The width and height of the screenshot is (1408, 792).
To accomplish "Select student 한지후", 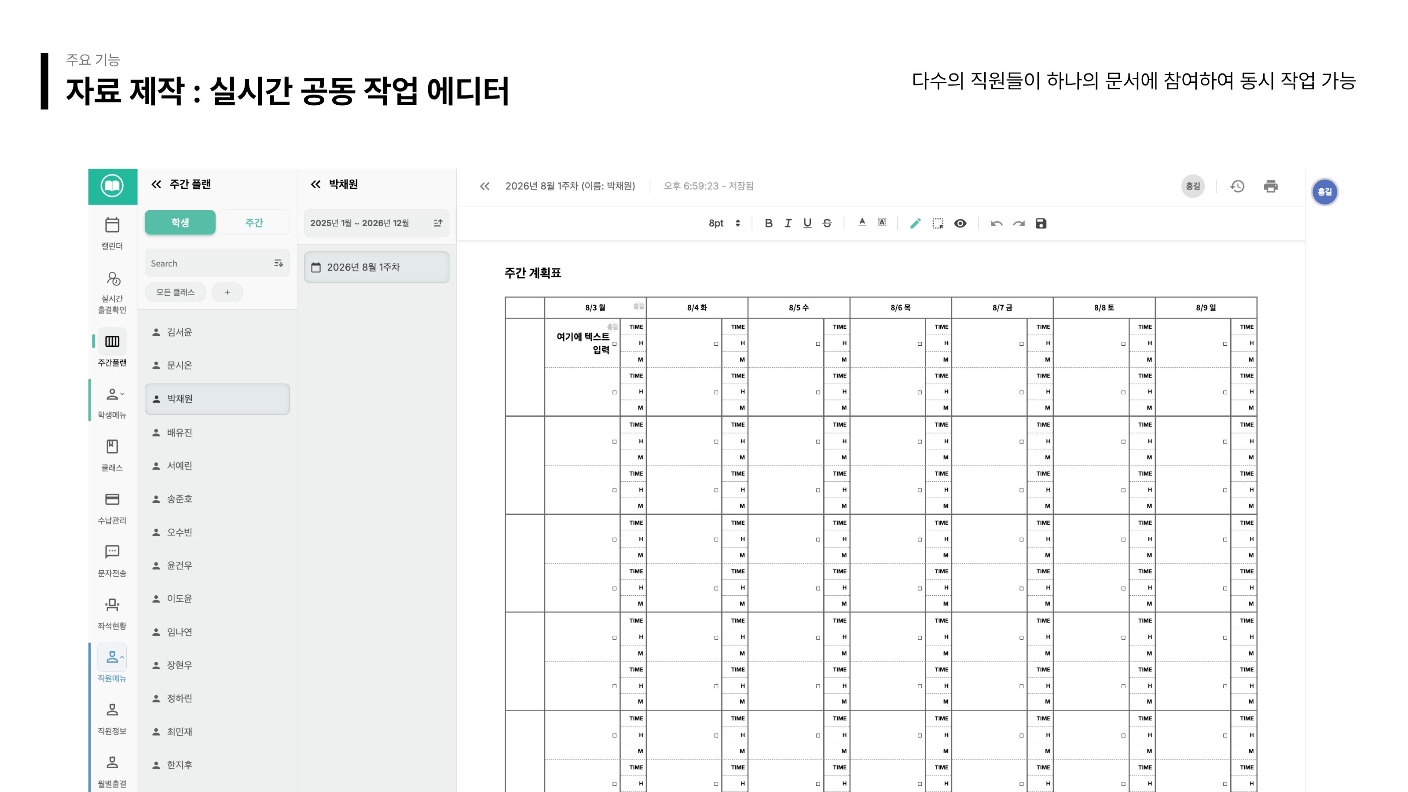I will pos(217,765).
